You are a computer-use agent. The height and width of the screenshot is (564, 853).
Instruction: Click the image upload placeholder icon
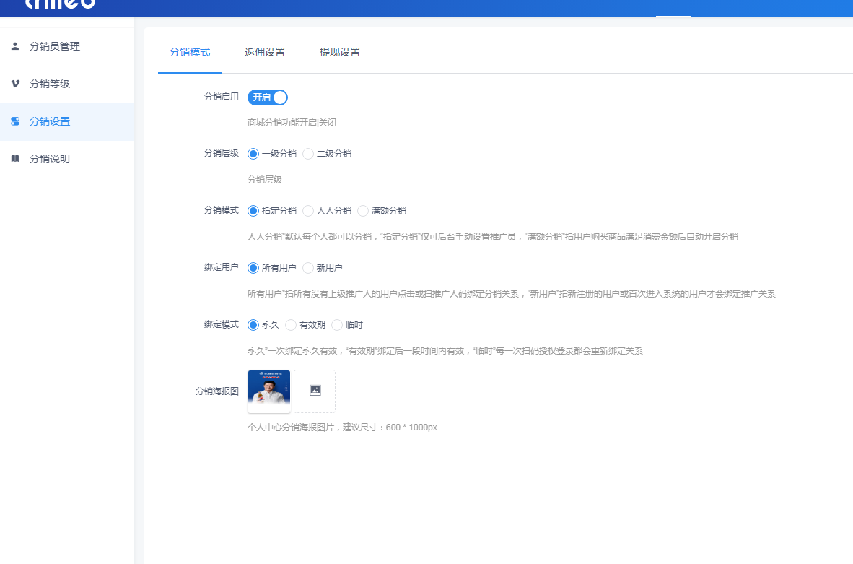coord(315,391)
